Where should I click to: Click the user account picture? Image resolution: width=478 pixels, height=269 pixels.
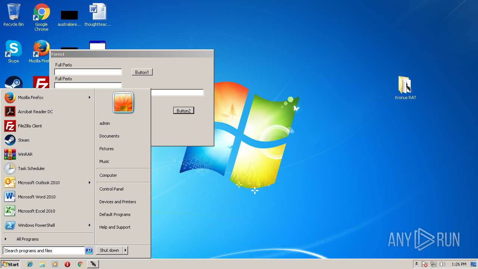click(x=123, y=102)
